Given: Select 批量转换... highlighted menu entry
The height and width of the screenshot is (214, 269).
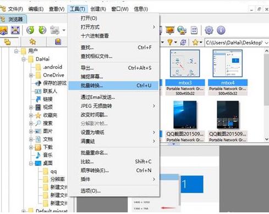Looking at the screenshot, I should tap(114, 85).
